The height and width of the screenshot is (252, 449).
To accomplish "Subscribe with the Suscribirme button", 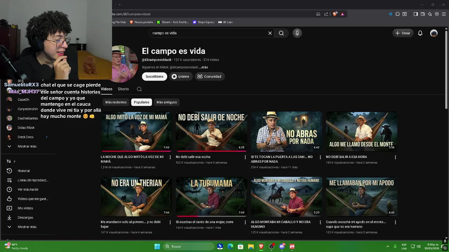I will [154, 76].
